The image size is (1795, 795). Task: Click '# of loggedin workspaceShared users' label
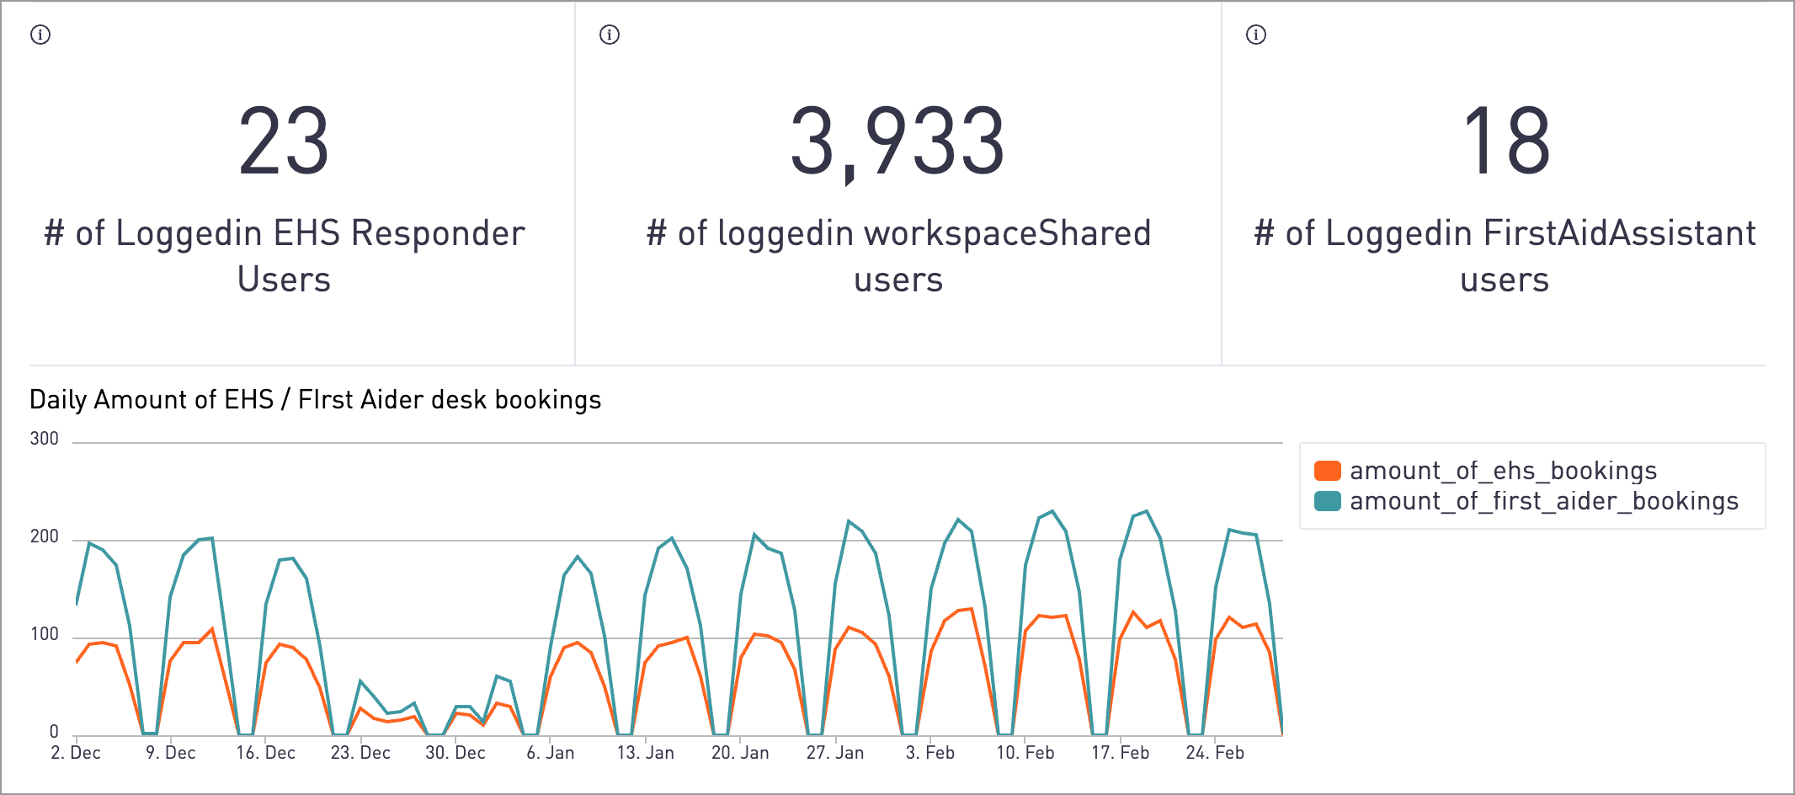[898, 256]
